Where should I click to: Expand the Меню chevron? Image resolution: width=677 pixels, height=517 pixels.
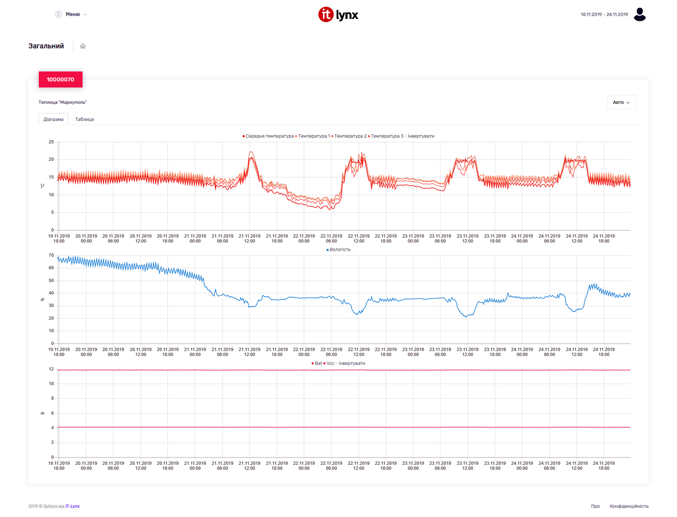(x=85, y=14)
